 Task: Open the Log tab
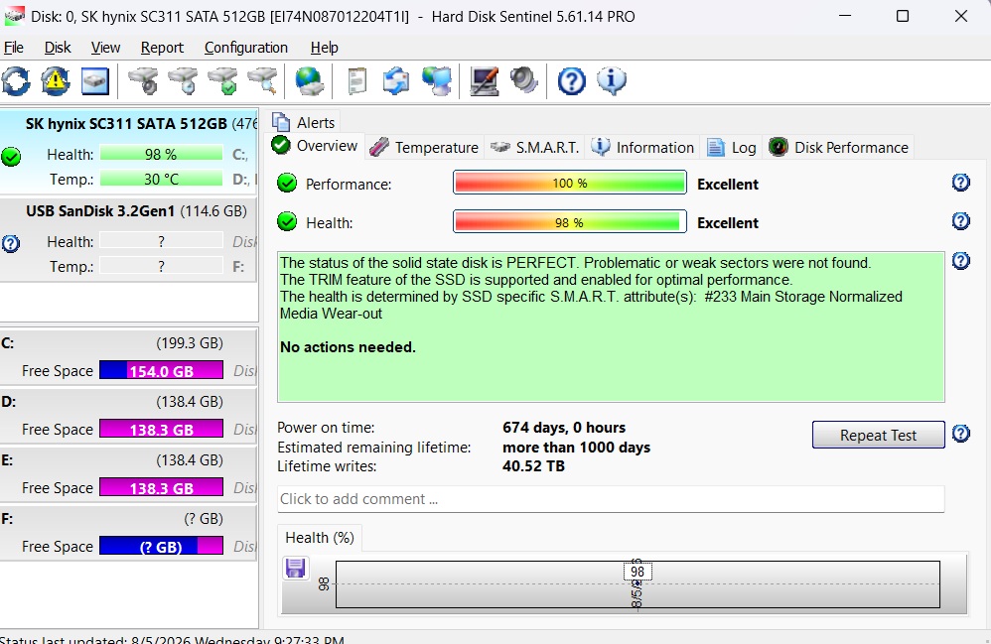731,147
